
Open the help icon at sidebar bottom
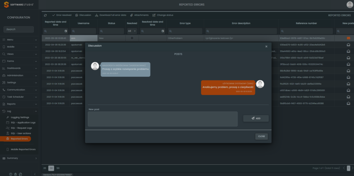coord(10,174)
